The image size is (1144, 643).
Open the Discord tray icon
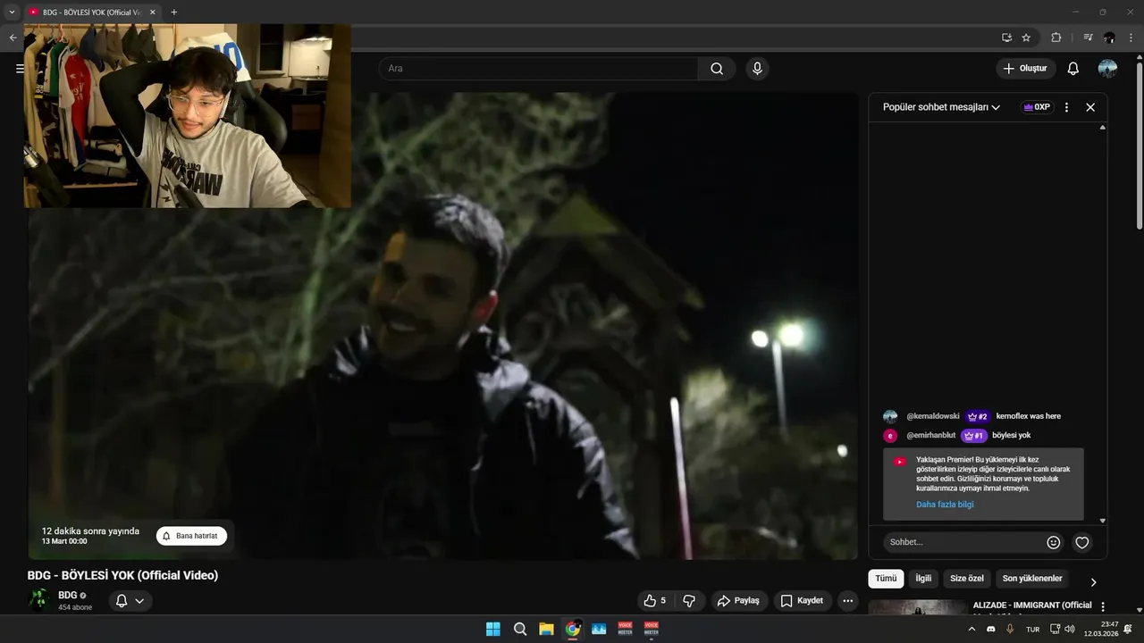pos(990,629)
